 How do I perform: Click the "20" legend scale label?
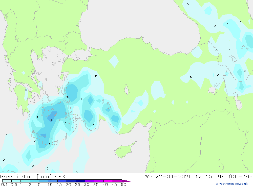point(68,184)
